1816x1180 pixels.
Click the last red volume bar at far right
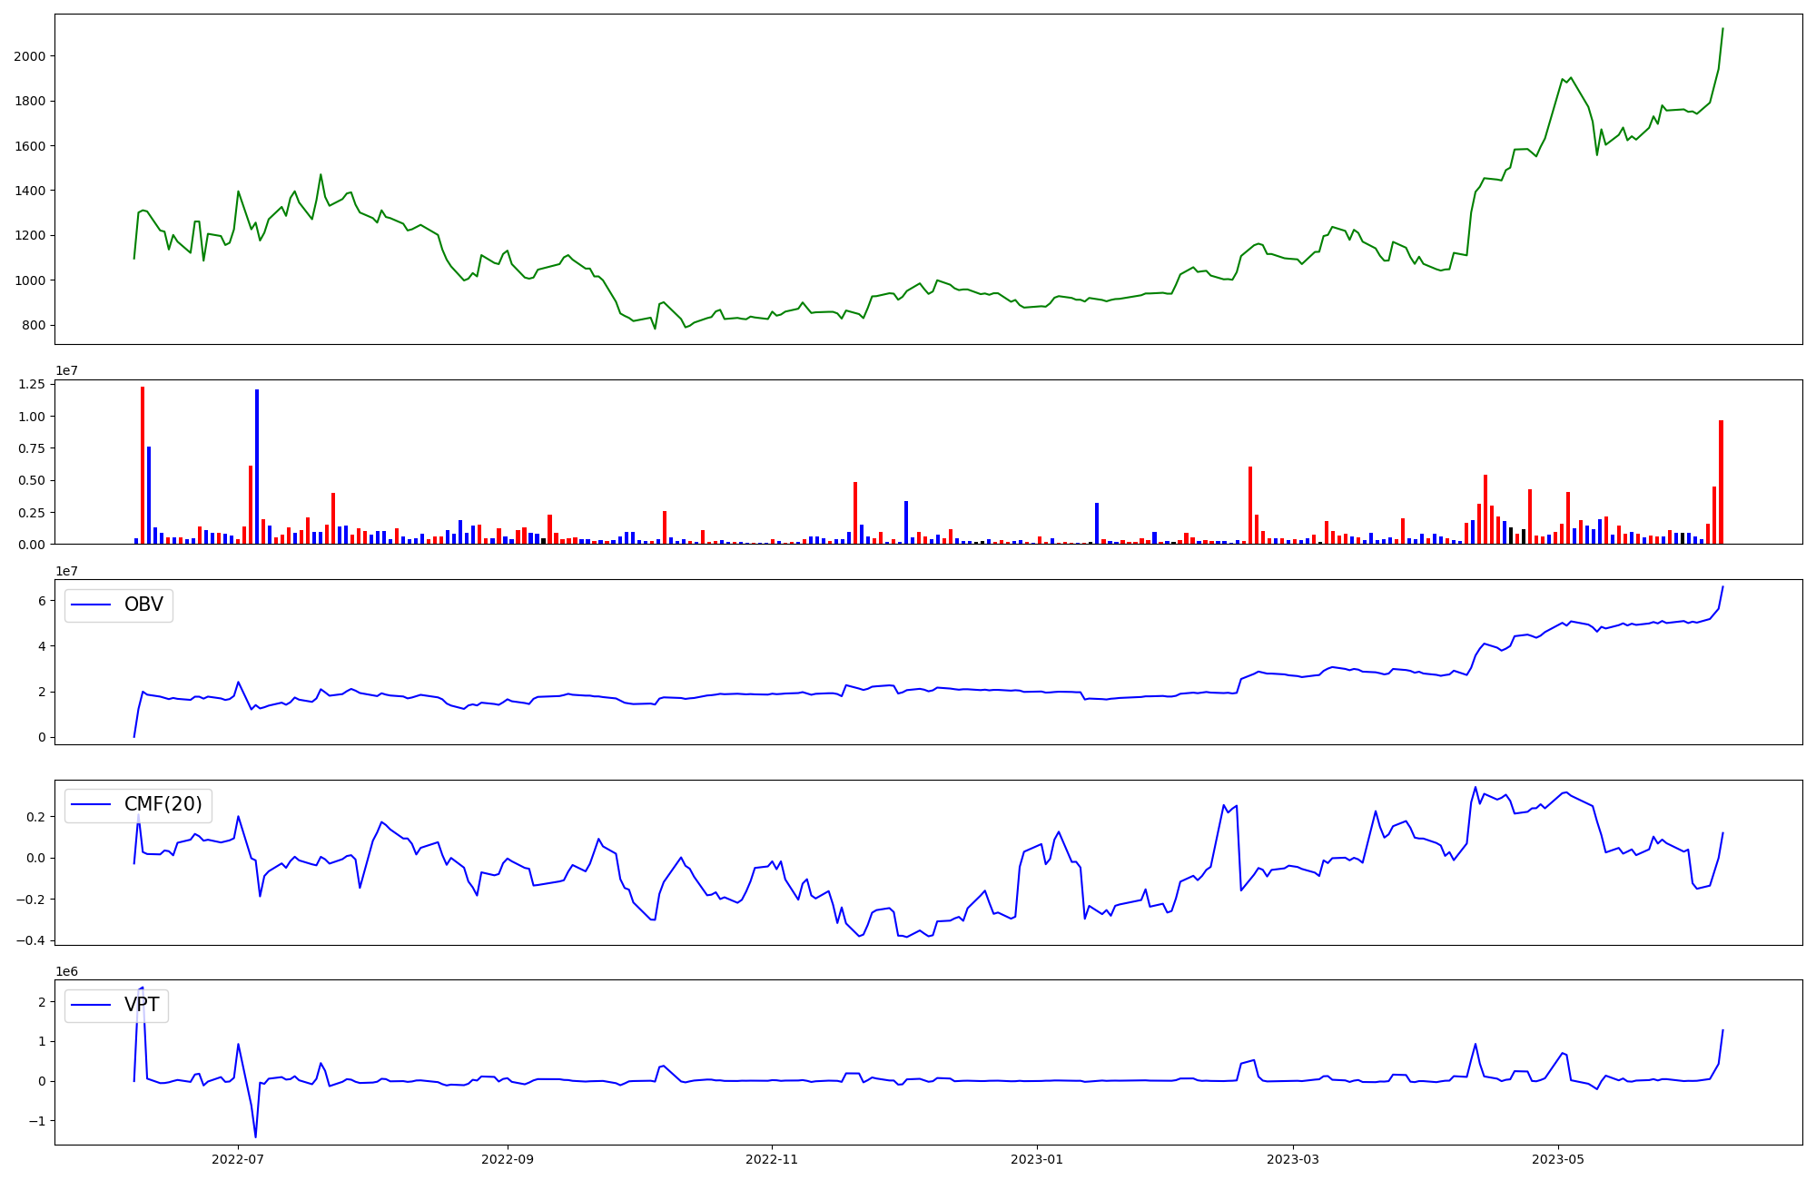pyautogui.click(x=1721, y=481)
